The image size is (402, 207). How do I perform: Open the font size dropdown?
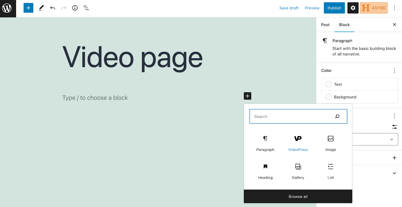[x=375, y=139]
